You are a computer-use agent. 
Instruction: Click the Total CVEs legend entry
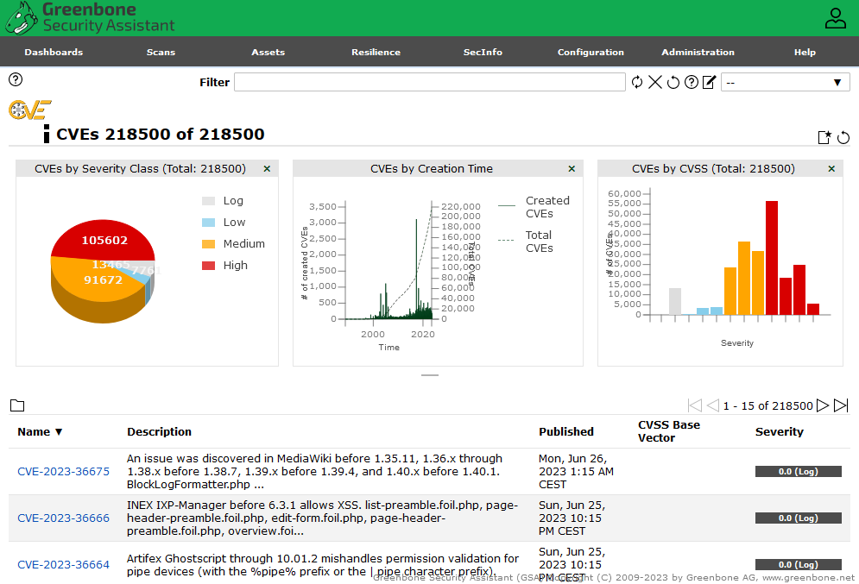[526, 242]
